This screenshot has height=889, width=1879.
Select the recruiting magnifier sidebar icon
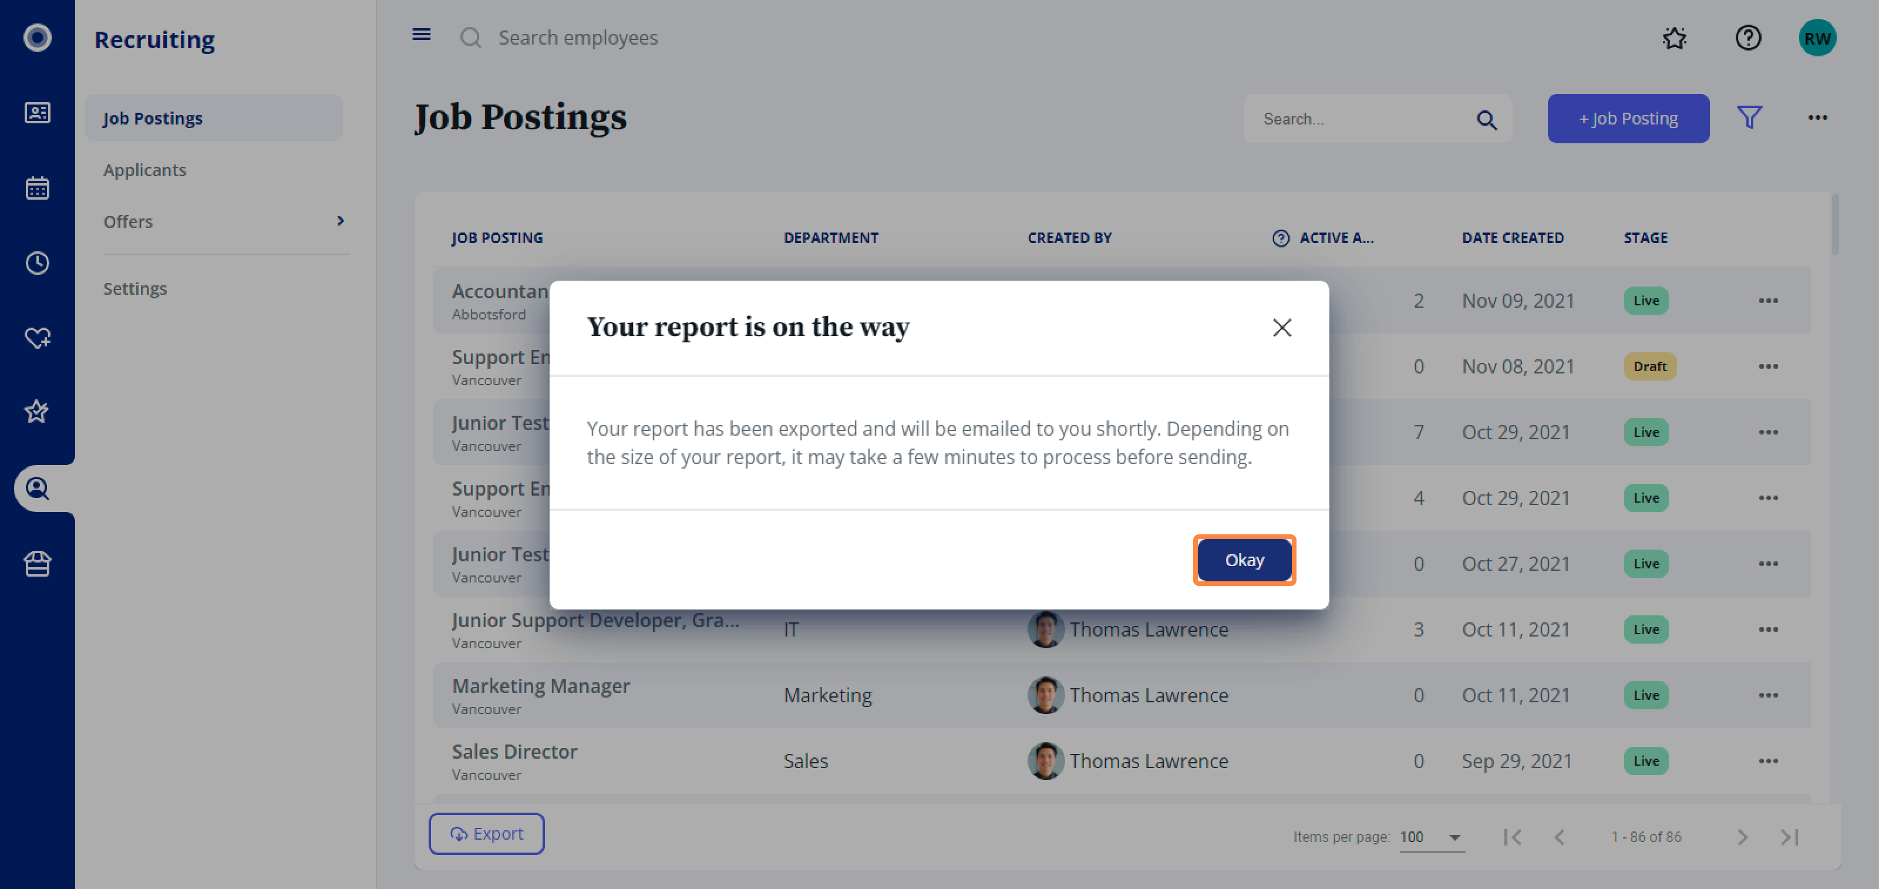(x=37, y=488)
